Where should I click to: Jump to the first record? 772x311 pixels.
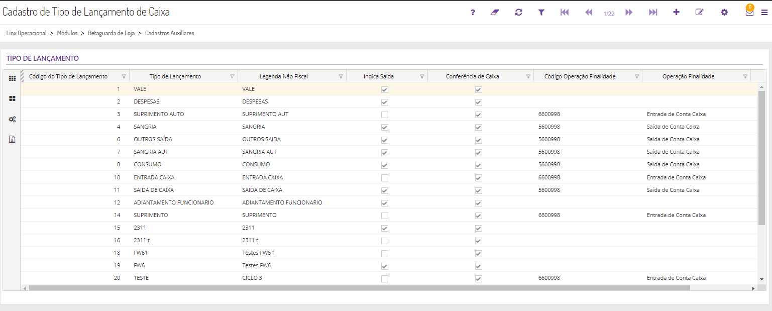[x=564, y=13]
